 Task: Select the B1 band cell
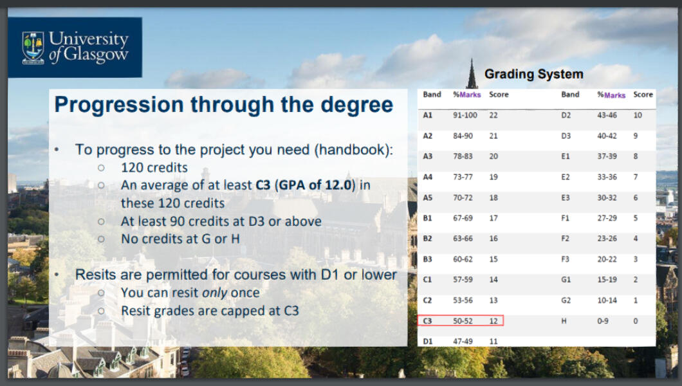(x=428, y=218)
